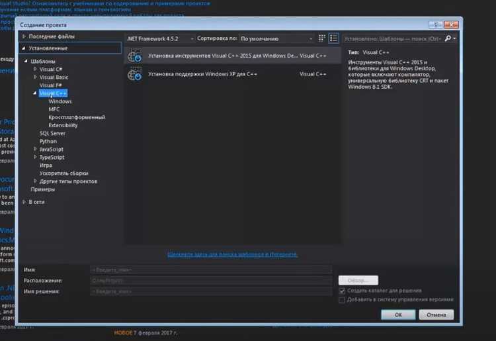The image size is (496, 341).
Task: Toggle 'Создать каталог для решения' checkbox
Action: (342, 291)
